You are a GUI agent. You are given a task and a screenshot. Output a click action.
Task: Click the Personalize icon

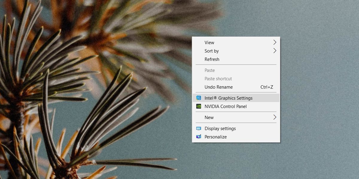coord(199,137)
